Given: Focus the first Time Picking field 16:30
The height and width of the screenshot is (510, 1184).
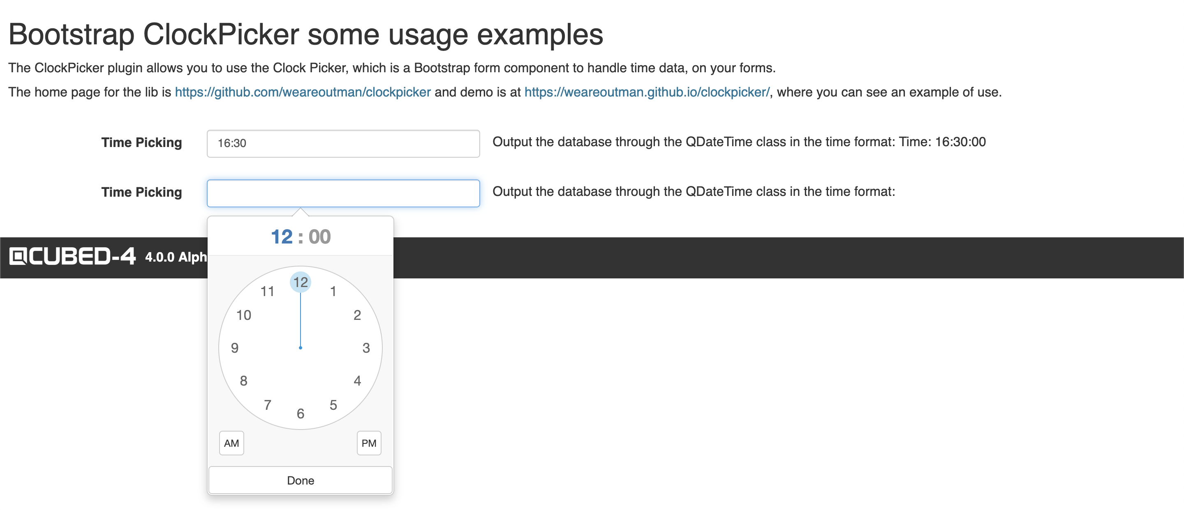Looking at the screenshot, I should coord(343,143).
